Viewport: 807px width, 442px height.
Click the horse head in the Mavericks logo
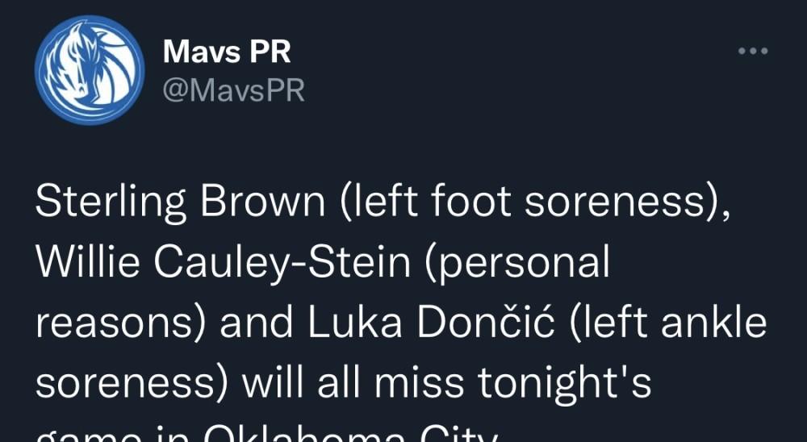[85, 65]
